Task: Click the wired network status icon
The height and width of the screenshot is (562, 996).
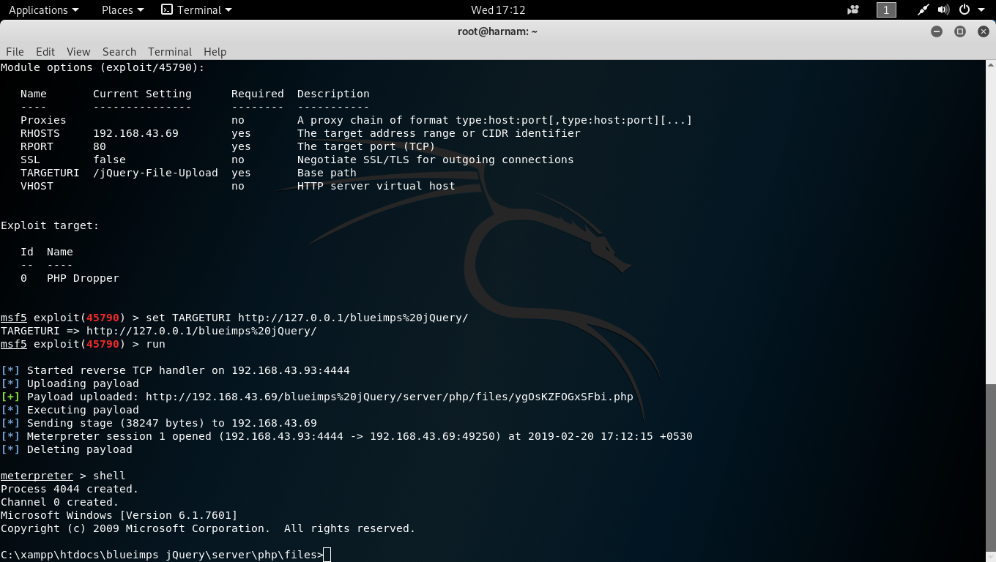Action: [923, 10]
